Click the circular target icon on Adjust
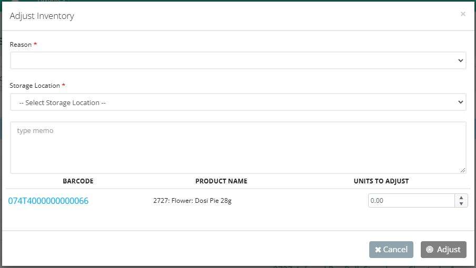The width and height of the screenshot is (476, 268). click(430, 250)
